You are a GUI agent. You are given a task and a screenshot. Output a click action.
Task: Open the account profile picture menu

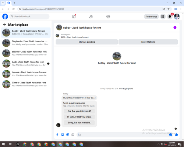[x=177, y=17]
